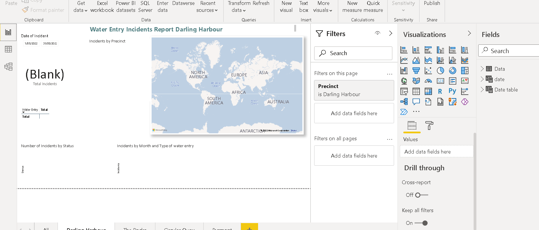Expand the Data table in Fields

pos(482,69)
